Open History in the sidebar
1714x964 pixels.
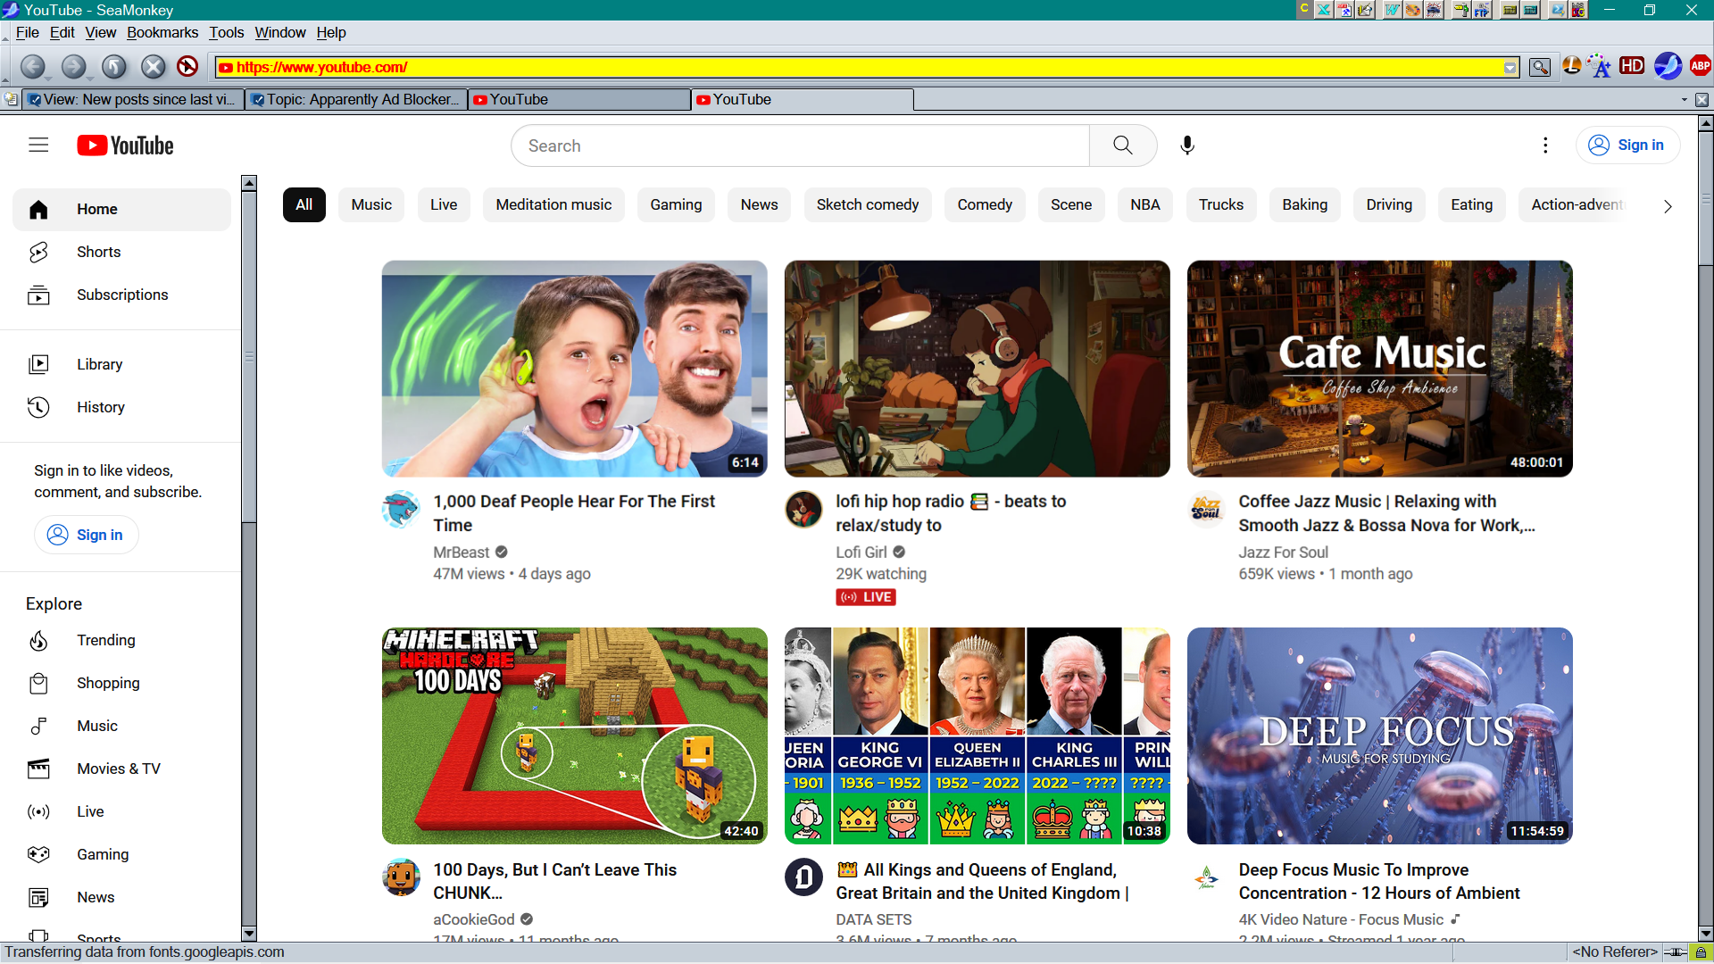click(121, 407)
